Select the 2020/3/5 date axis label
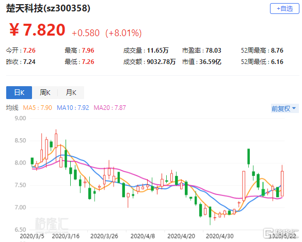This screenshot has width=302, height=242. point(32,236)
